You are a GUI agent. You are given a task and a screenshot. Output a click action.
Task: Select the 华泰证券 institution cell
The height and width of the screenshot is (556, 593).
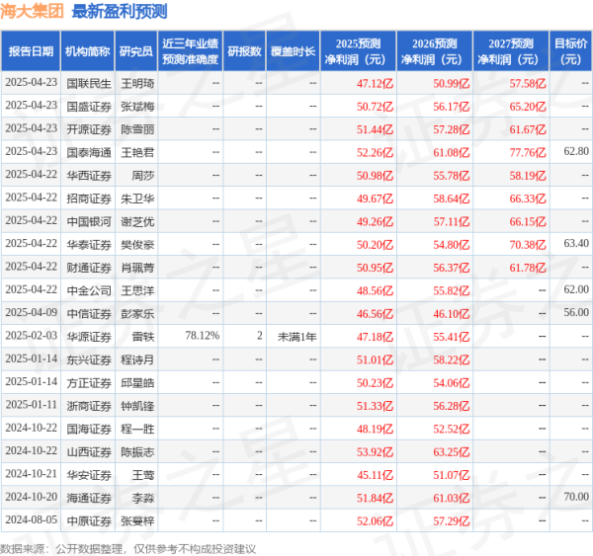tap(89, 245)
